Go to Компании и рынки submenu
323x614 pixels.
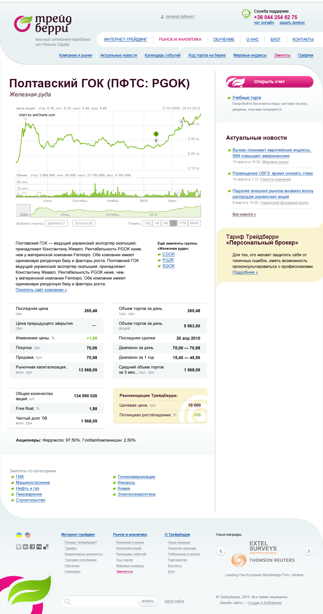(76, 55)
